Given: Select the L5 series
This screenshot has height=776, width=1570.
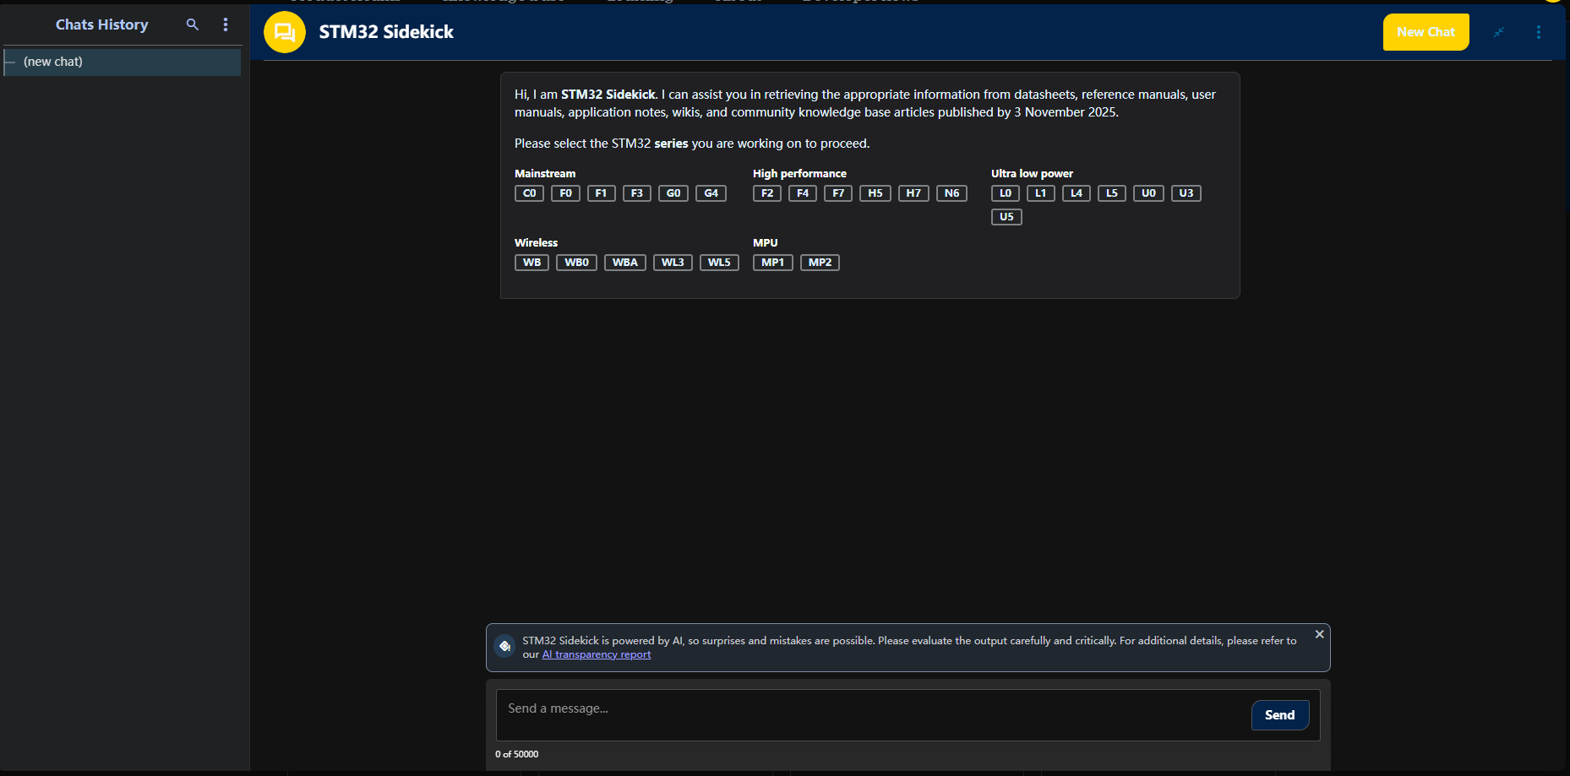Looking at the screenshot, I should tap(1112, 193).
